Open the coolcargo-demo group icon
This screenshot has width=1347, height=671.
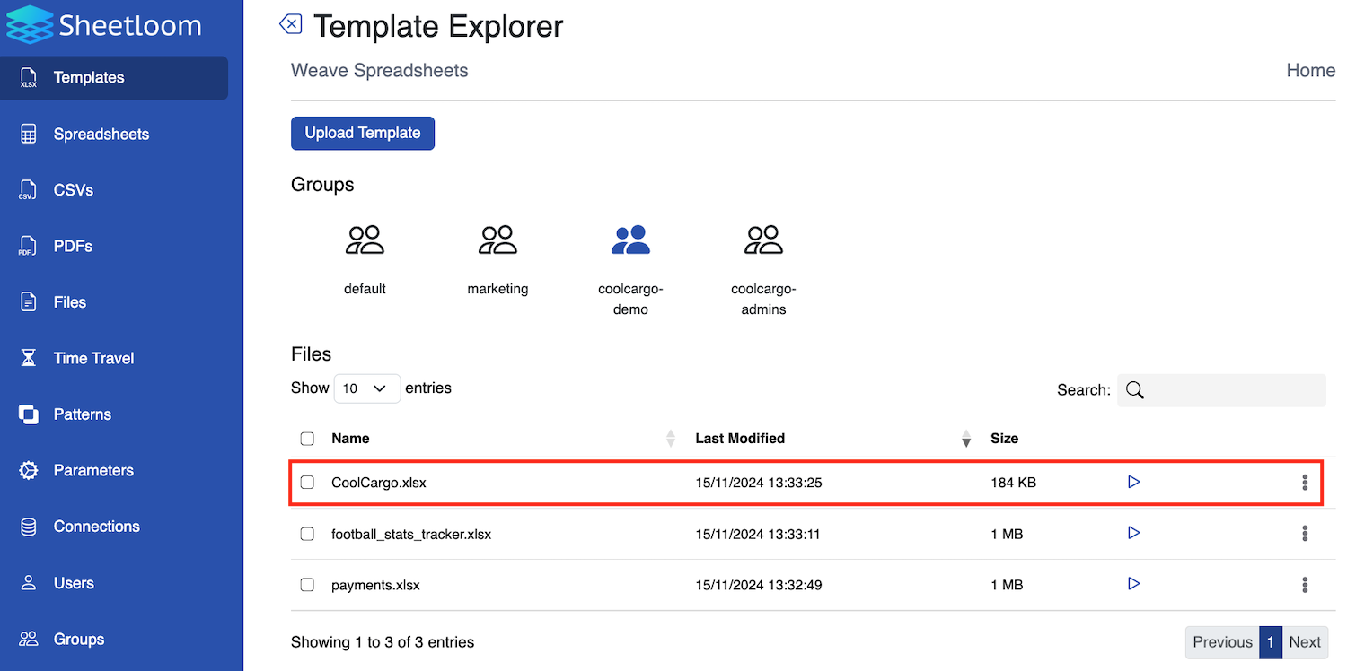(x=630, y=240)
